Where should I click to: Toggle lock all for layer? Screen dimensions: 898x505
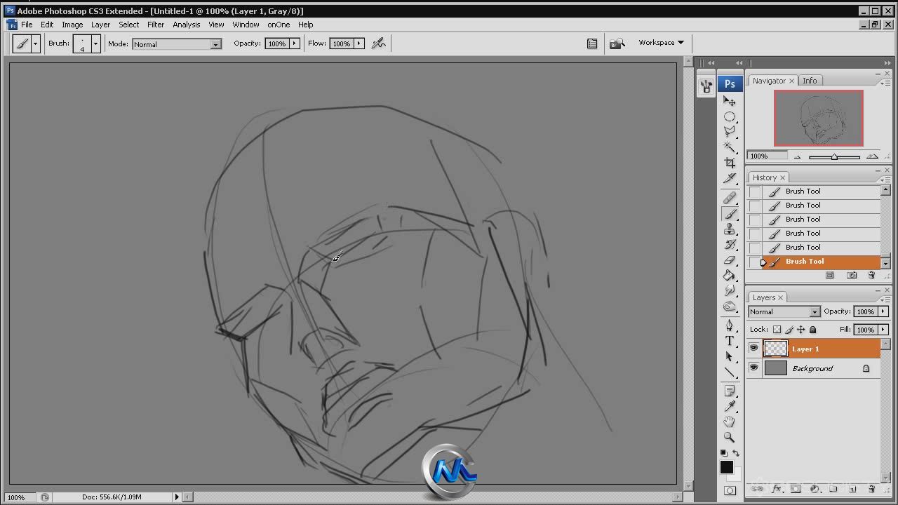click(812, 330)
